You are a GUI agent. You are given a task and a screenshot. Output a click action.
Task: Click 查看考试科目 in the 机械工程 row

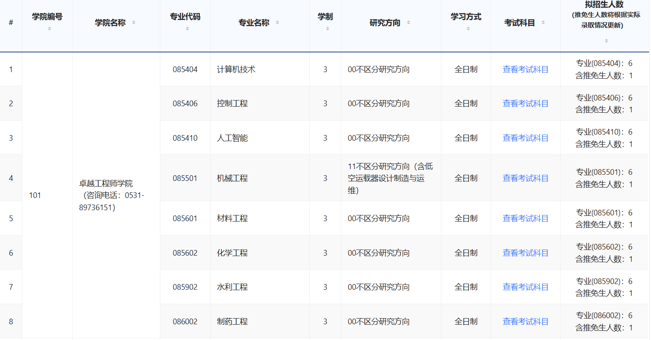tap(525, 178)
